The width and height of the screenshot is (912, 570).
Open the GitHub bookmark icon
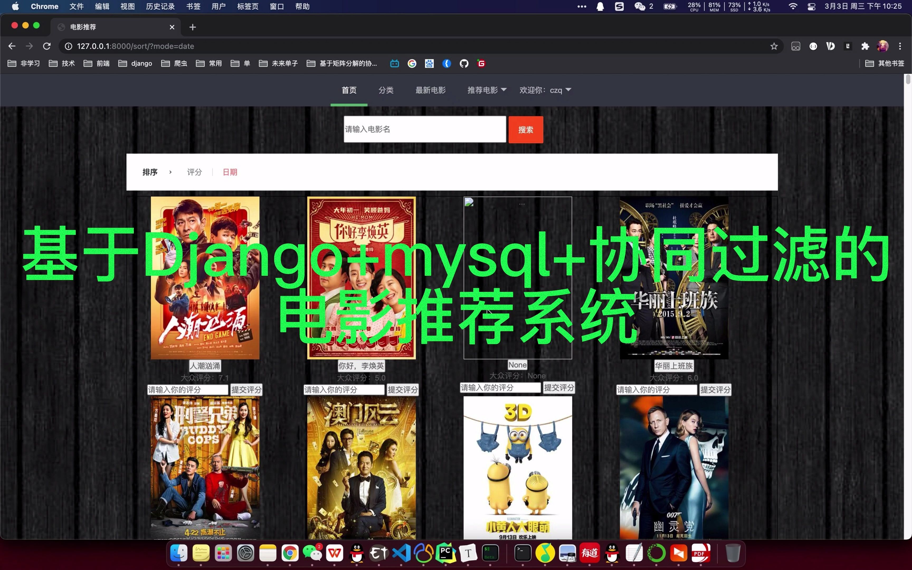pos(464,63)
